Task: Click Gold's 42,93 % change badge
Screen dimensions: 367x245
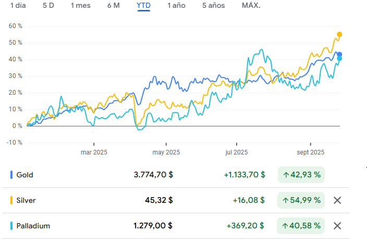Action: click(x=301, y=175)
